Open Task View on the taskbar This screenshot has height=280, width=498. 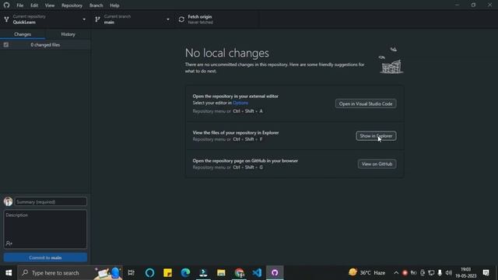[x=132, y=273]
